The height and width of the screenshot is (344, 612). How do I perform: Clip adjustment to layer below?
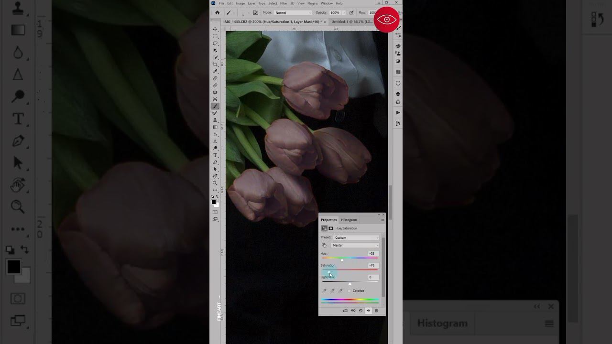[x=345, y=311]
